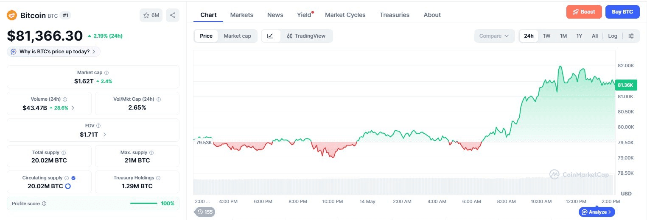This screenshot has width=647, height=220.
Task: Click the FDV info icon
Action: tap(98, 126)
